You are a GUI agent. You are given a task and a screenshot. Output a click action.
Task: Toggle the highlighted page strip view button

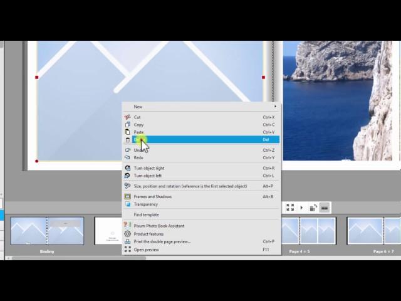pyautogui.click(x=325, y=208)
